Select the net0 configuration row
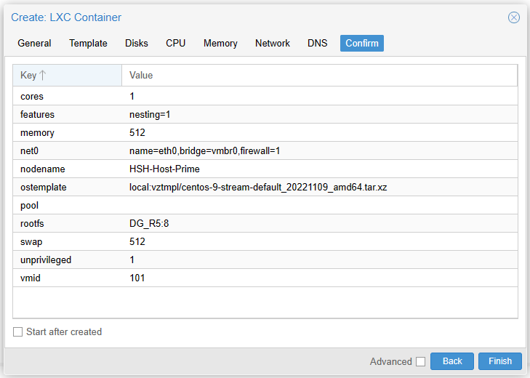 (265, 151)
